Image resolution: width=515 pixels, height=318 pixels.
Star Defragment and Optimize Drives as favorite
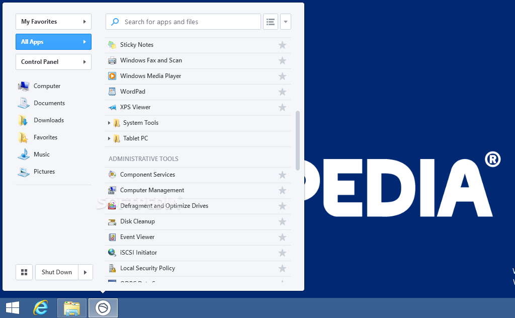(x=282, y=206)
